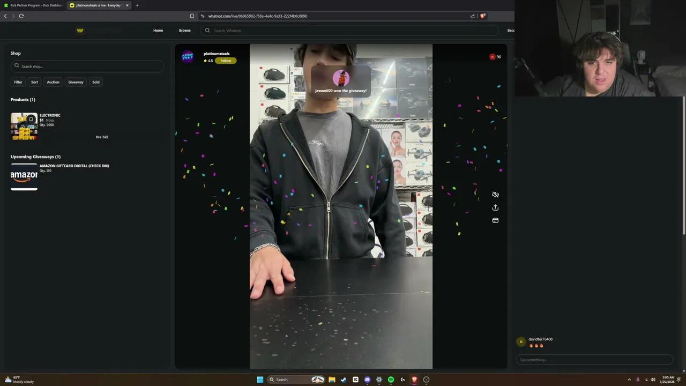
Task: Bookmark this page icon in address bar
Action: click(192, 16)
